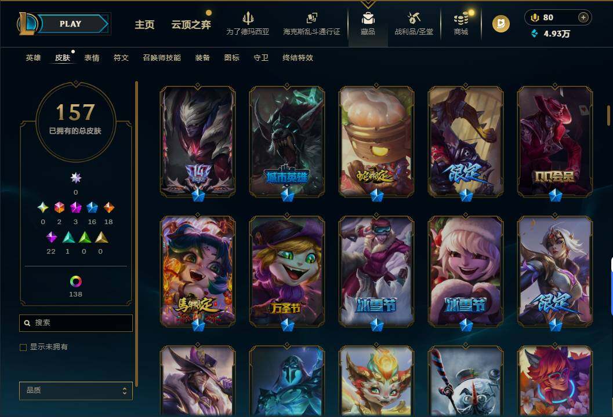Click the 搜索 search field

coord(76,323)
